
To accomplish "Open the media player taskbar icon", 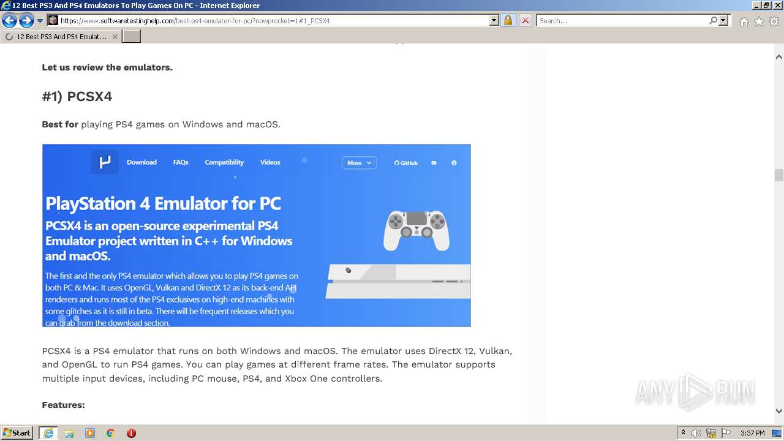I will (90, 433).
